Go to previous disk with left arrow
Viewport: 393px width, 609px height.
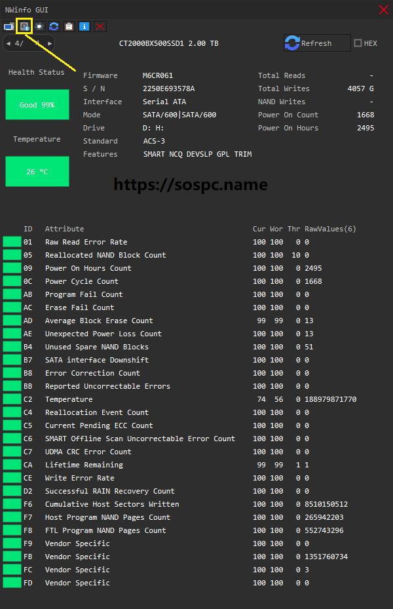click(x=7, y=44)
